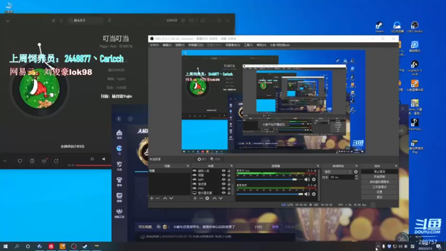Toggle visibility of second source in list

224,175
